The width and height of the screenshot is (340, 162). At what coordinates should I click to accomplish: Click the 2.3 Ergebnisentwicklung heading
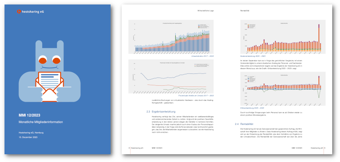(x=161, y=112)
